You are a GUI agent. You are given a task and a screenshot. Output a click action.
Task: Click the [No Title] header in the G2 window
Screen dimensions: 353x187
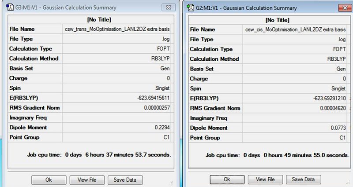(278, 20)
